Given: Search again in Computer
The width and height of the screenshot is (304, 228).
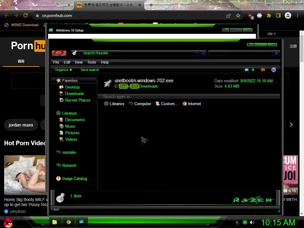Looking at the screenshot, I should [x=140, y=104].
